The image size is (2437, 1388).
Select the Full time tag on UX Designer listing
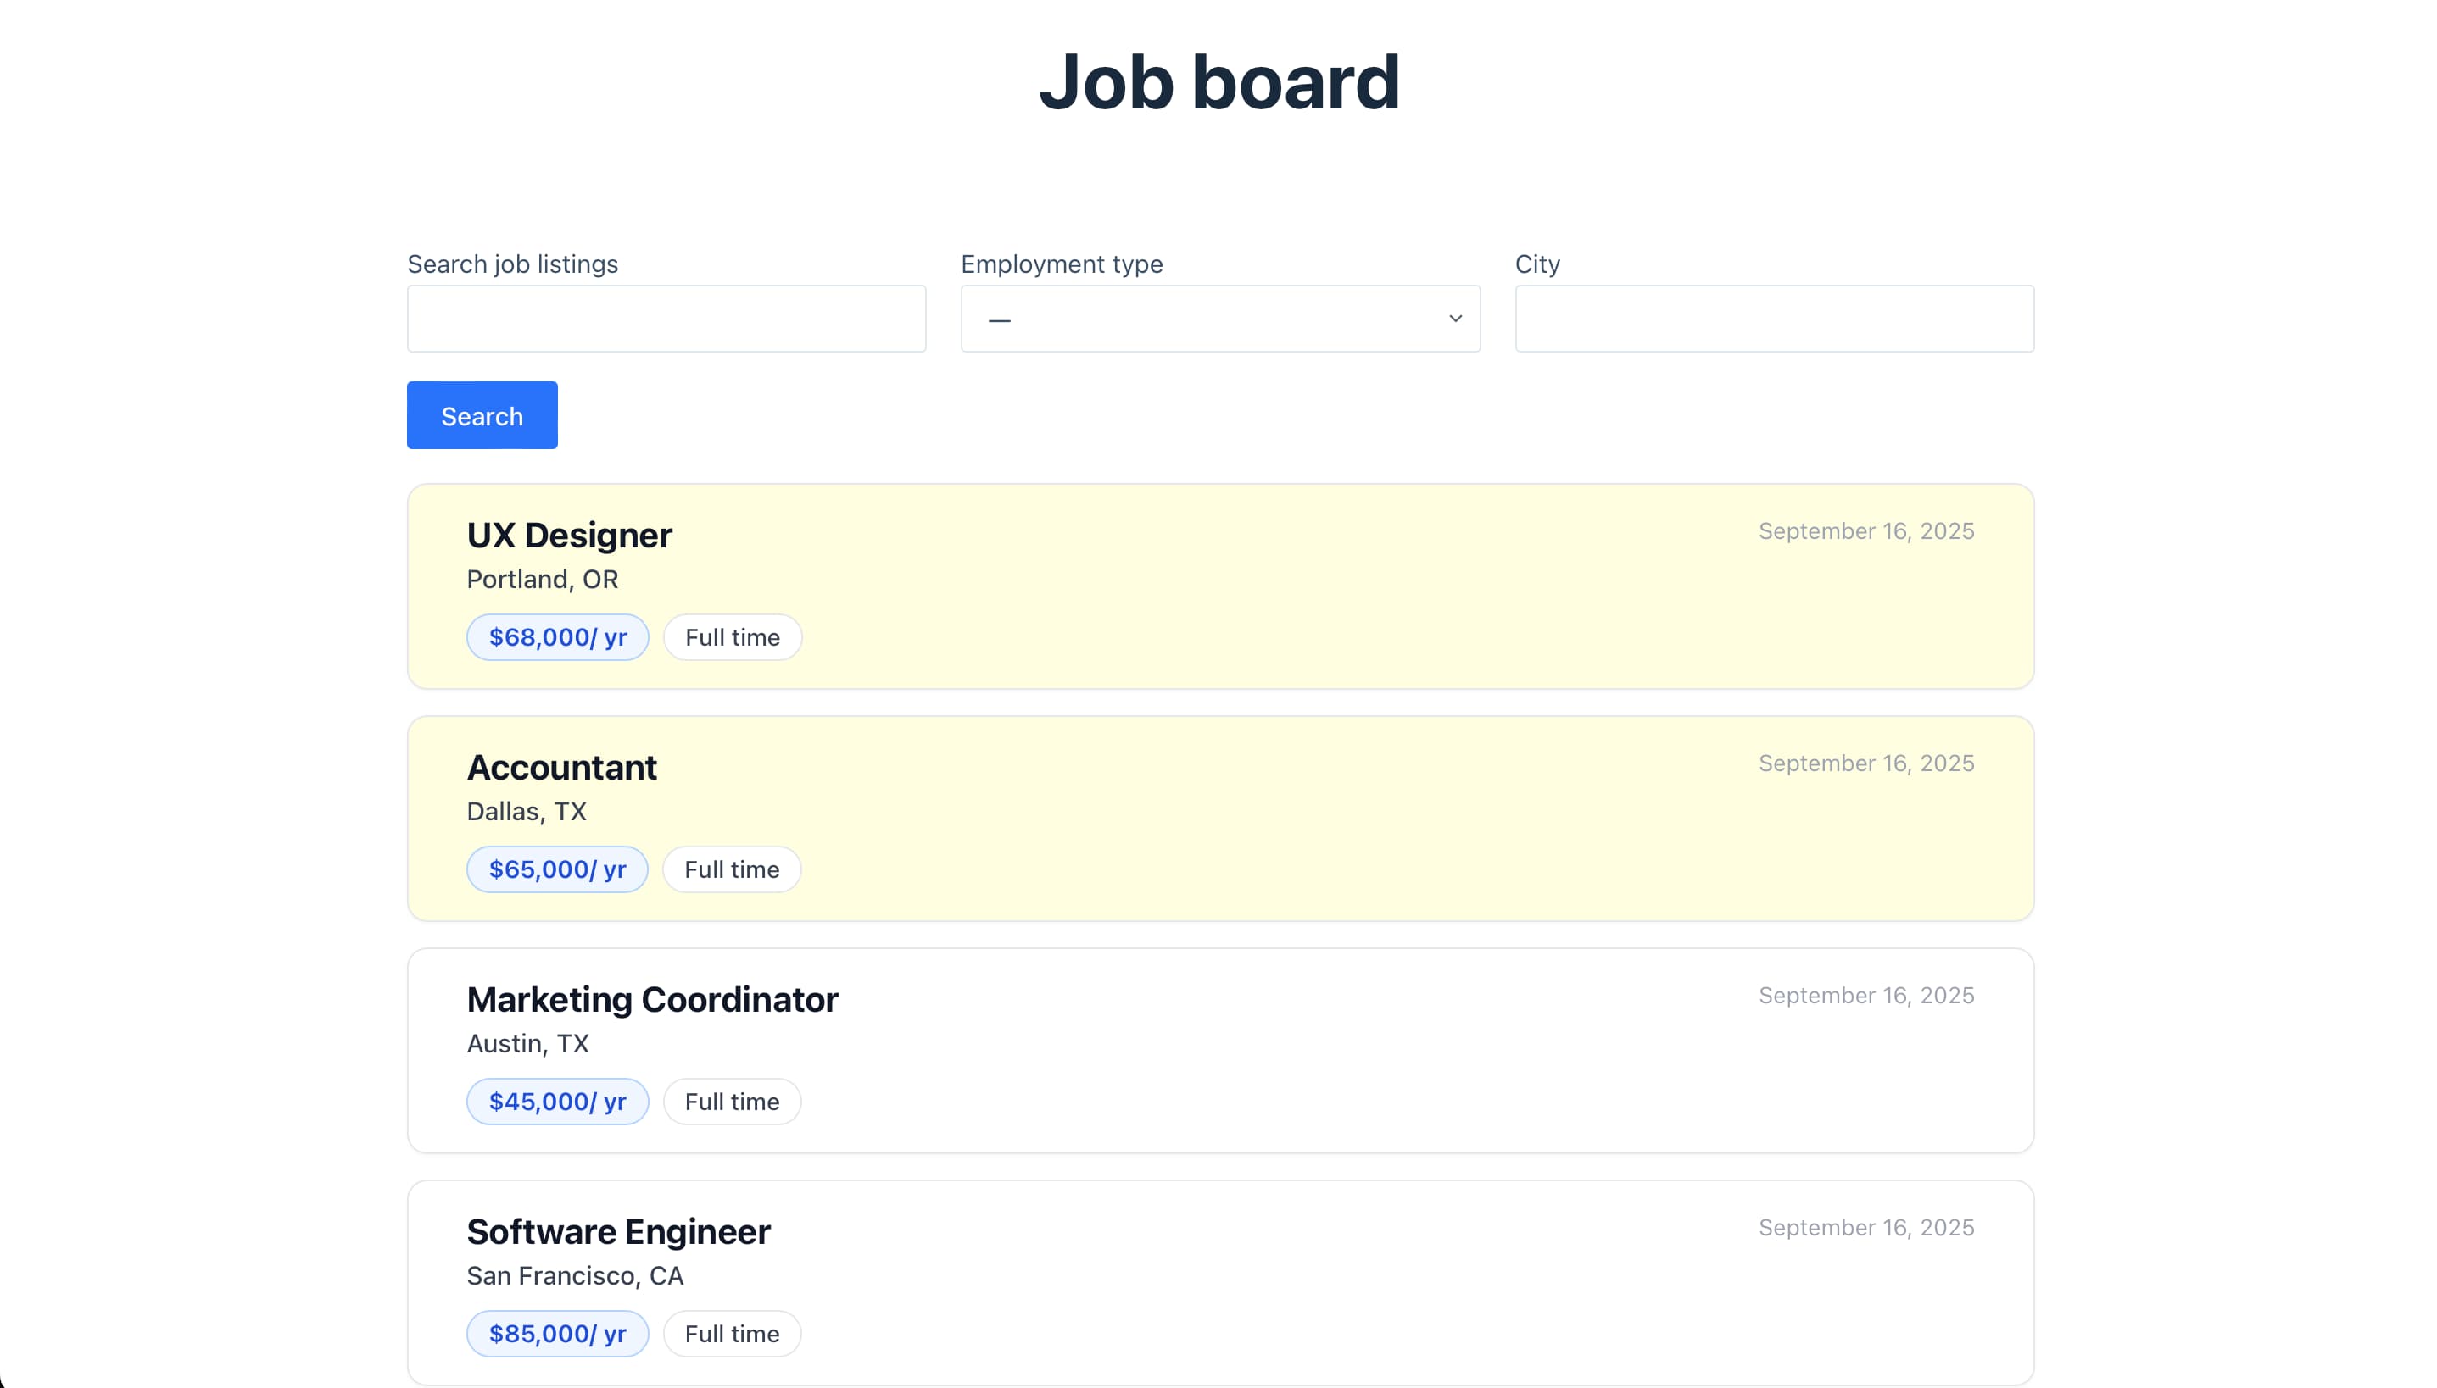pos(732,637)
